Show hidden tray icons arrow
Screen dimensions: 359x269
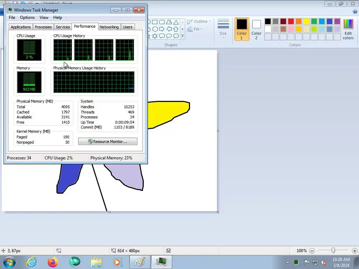(287, 262)
